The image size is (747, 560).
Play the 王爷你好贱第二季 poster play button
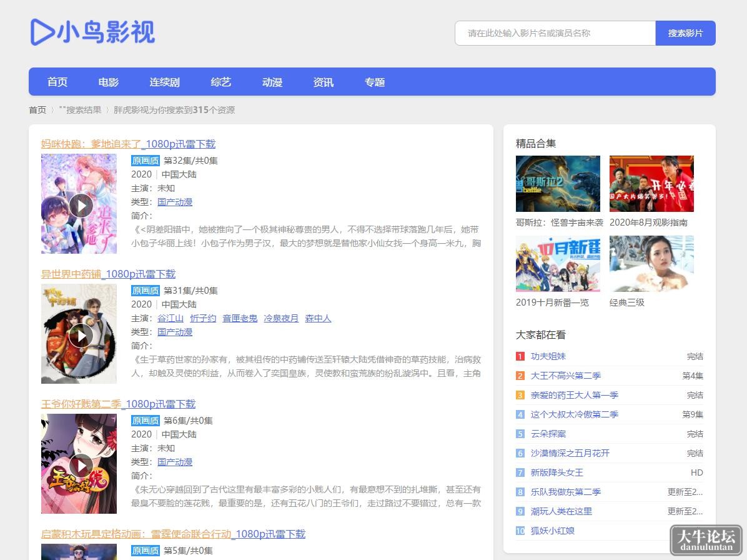pos(81,465)
